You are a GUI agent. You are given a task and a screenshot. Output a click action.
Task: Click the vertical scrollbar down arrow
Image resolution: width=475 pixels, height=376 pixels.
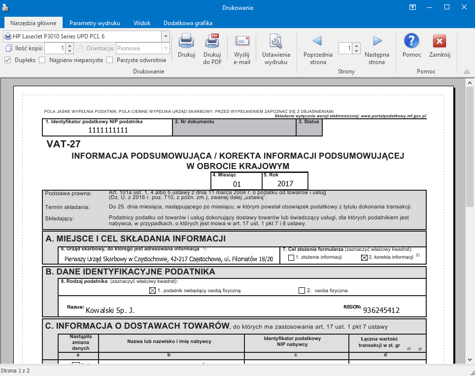471,359
